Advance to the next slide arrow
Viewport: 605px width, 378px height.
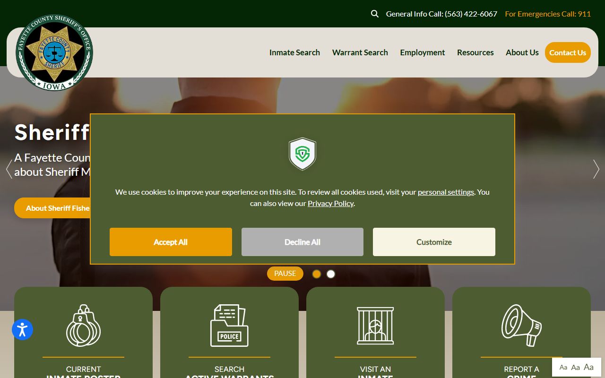pos(596,169)
